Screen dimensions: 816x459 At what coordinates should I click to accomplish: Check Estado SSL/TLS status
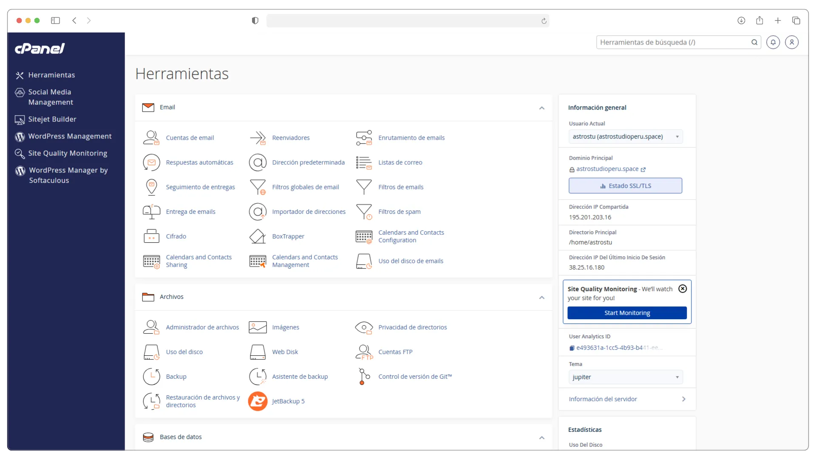(625, 185)
